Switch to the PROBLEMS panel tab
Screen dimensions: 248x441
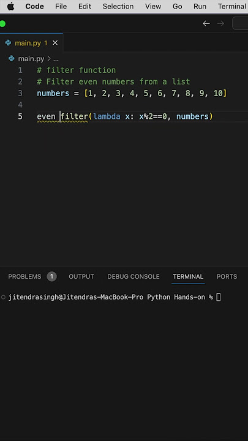pos(24,276)
